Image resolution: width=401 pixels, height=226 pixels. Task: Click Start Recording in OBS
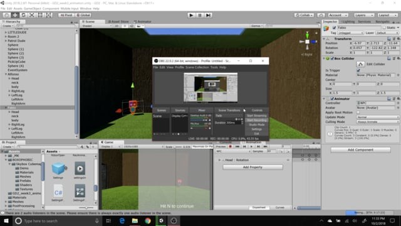click(x=256, y=120)
